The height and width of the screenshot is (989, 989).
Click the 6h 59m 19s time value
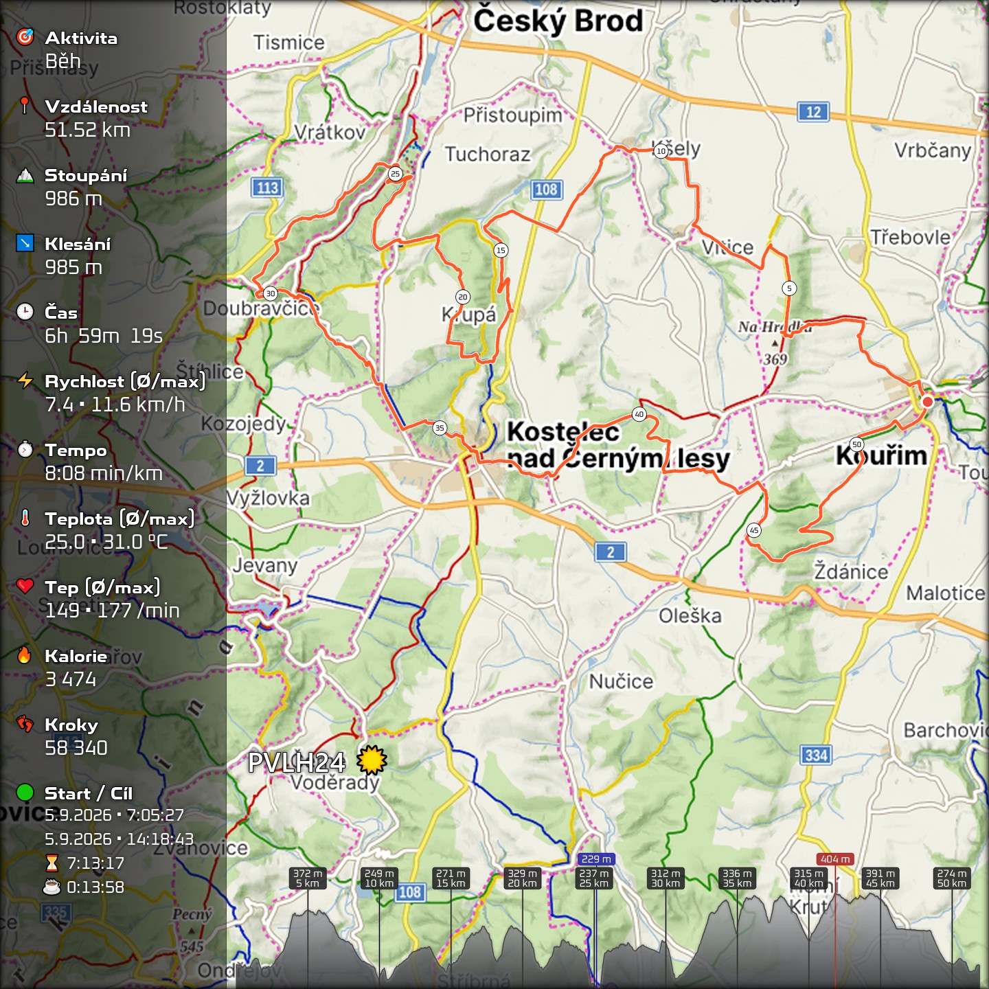pyautogui.click(x=104, y=336)
